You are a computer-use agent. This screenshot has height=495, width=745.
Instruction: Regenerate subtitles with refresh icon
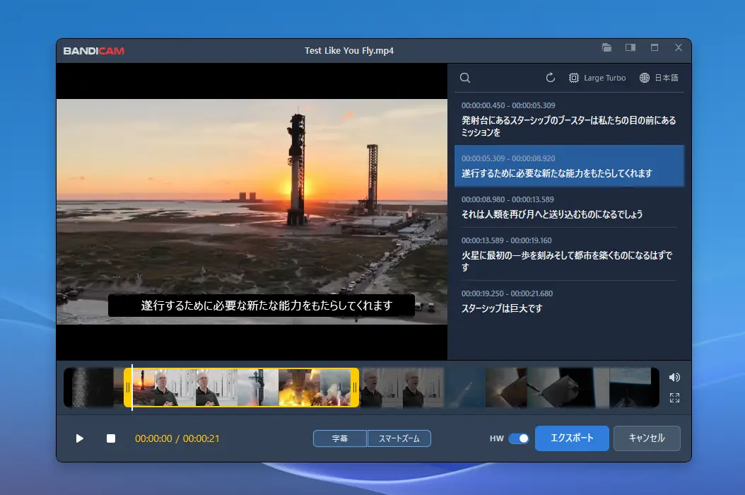(x=550, y=78)
